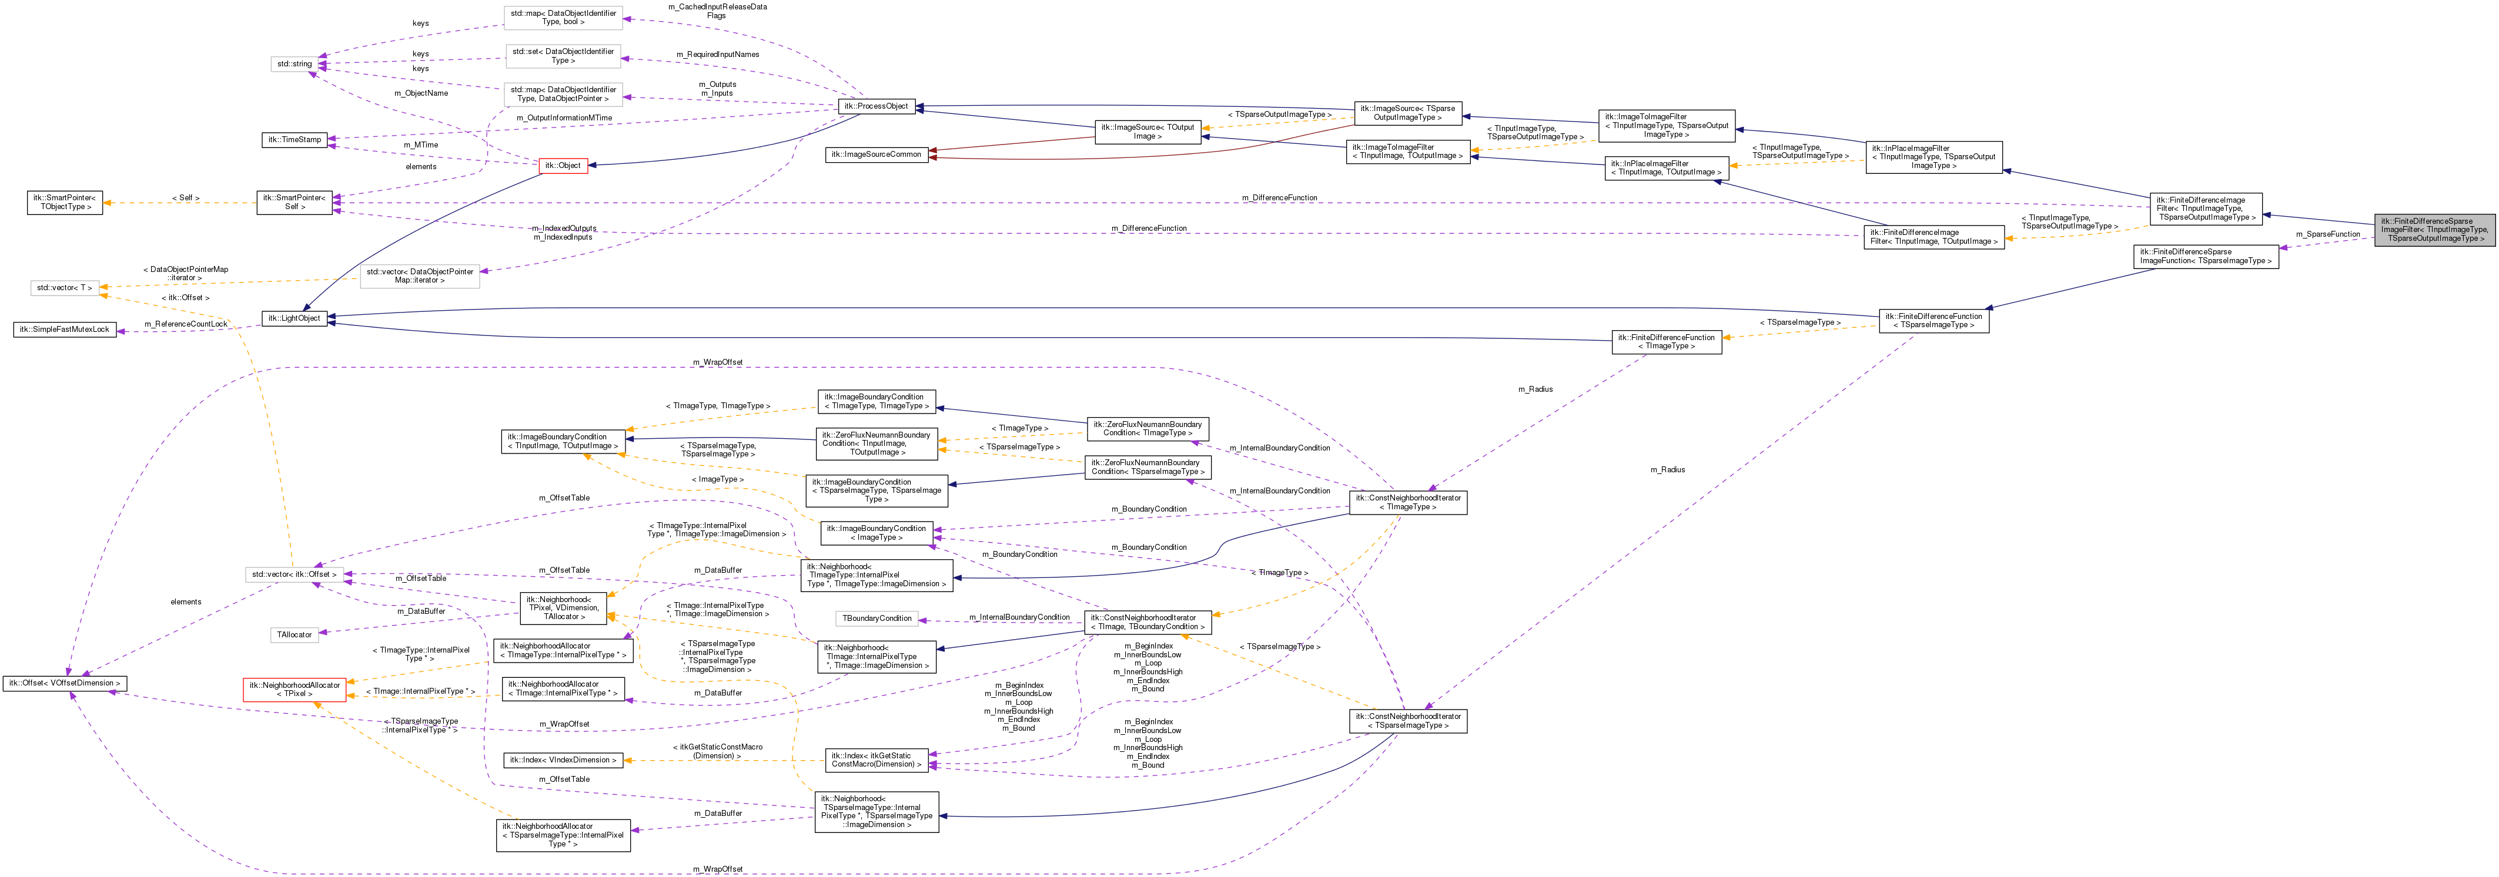The image size is (2499, 877).
Task: Click the TAllocator node
Action: coord(294,635)
